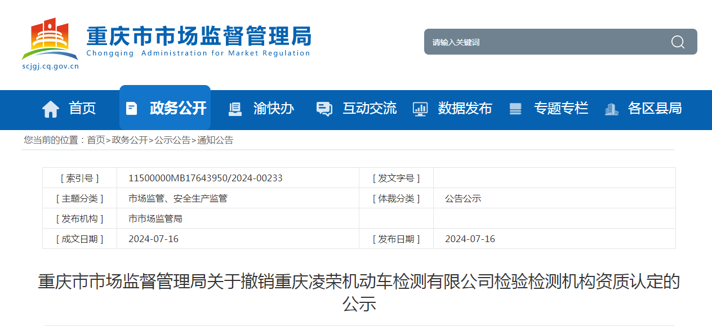The image size is (712, 326).
Task: Click the building icon beside 各区县局
Action: pyautogui.click(x=611, y=109)
